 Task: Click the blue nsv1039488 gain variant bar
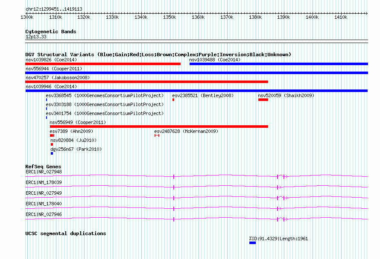pos(279,64)
